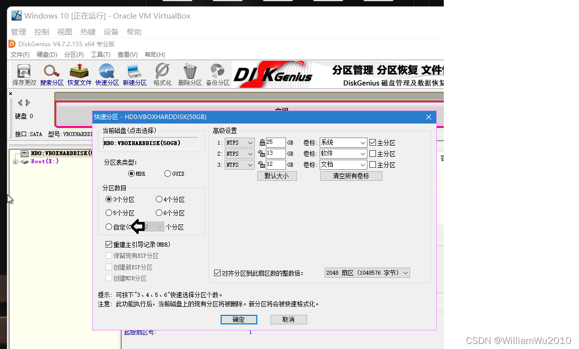
Task: Choose the 3 partitions (3个分区) option
Action: (120, 199)
